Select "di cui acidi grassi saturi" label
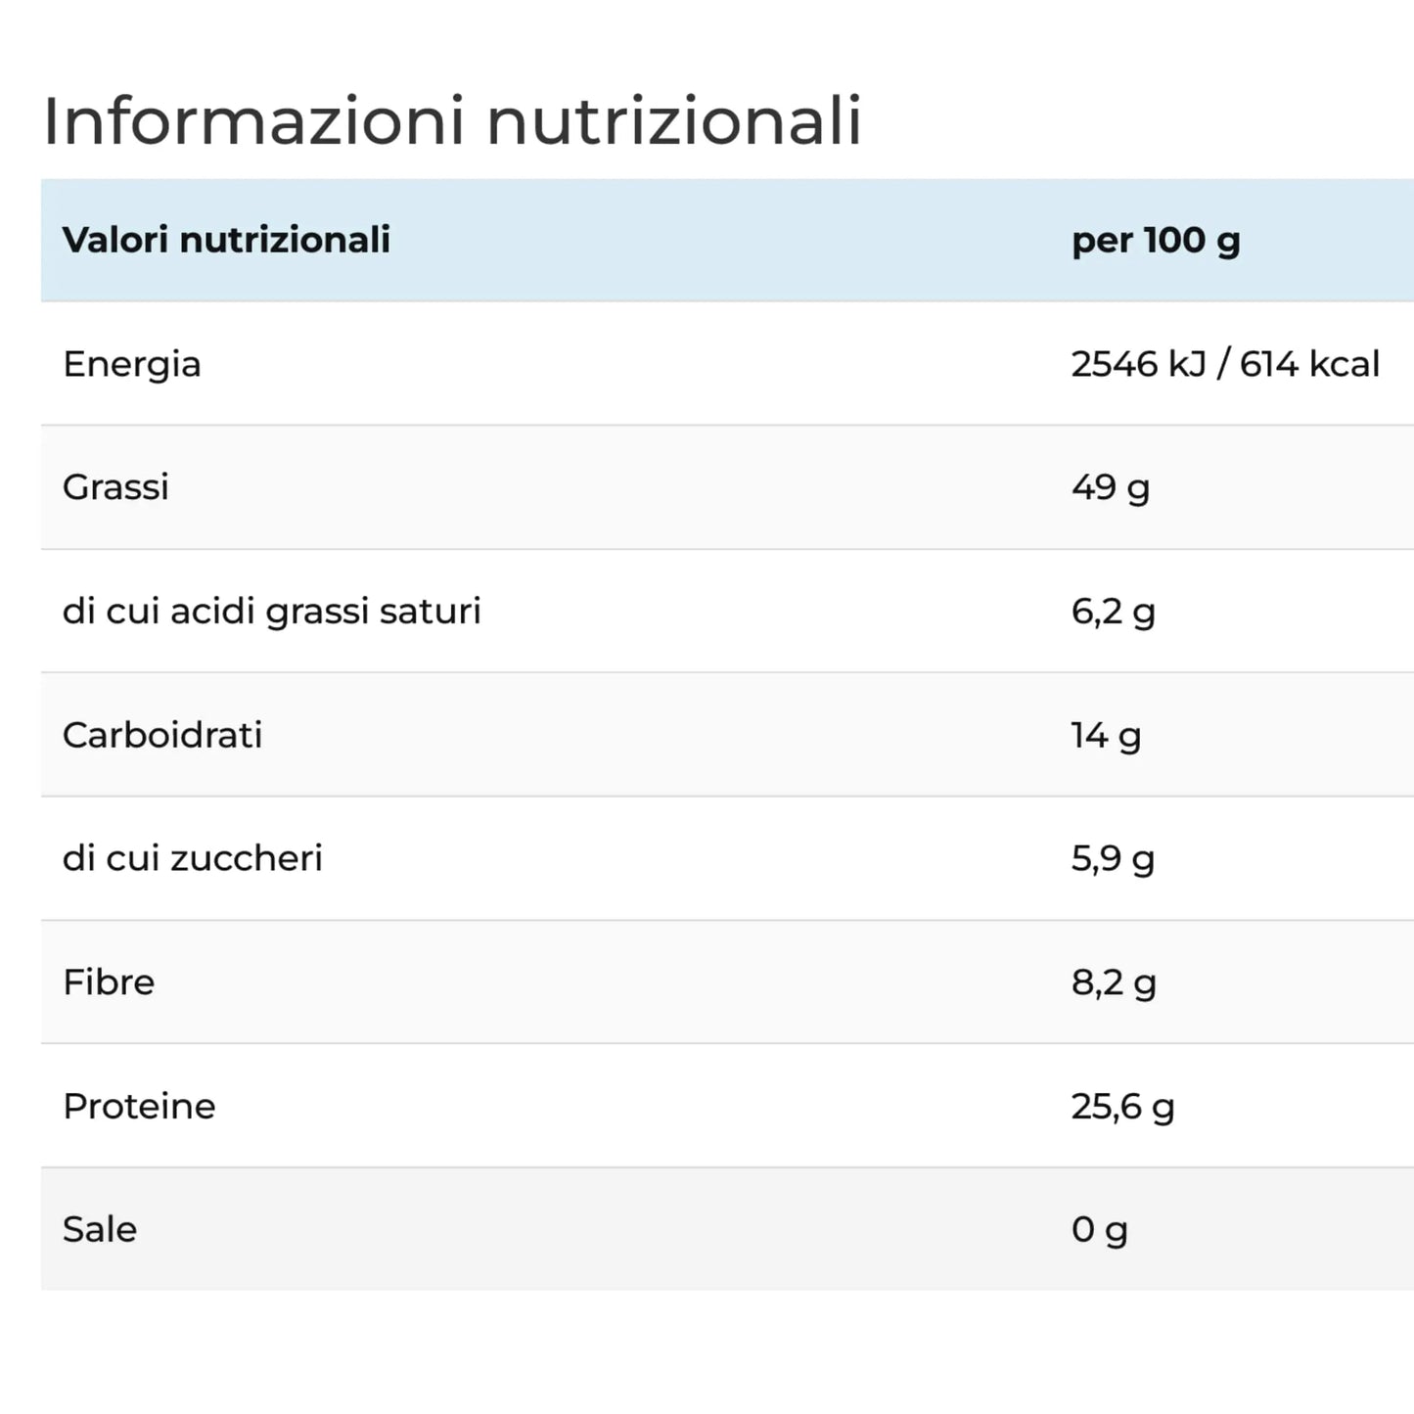Screen dimensions: 1414x1414 point(272,612)
